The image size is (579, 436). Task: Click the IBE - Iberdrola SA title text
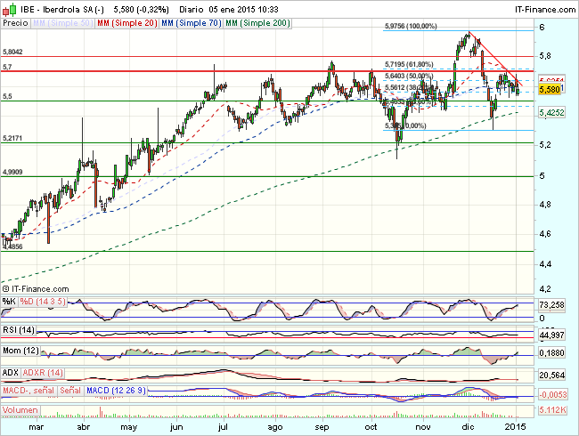(x=62, y=10)
